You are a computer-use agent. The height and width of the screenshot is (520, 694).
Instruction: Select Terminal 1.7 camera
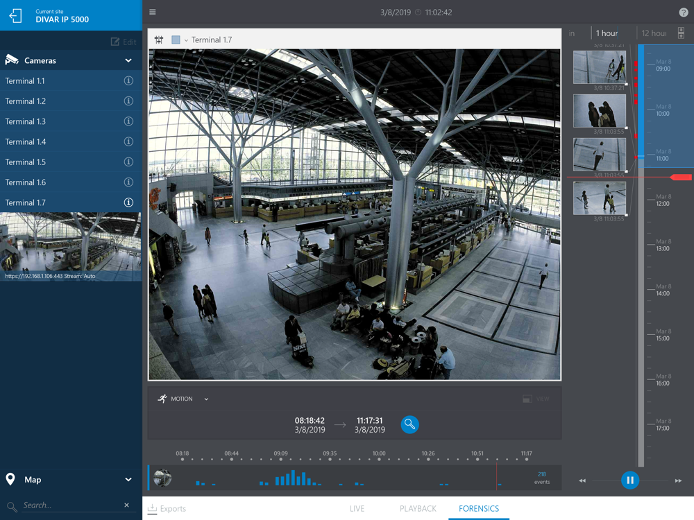[x=71, y=202]
